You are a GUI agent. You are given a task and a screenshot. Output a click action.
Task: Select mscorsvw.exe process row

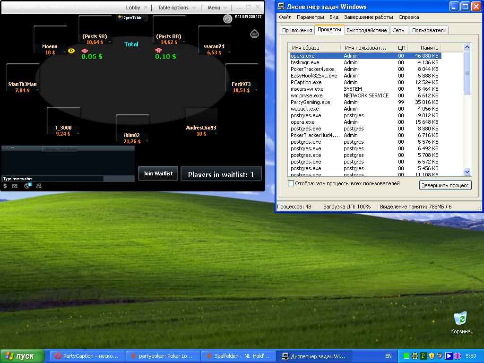365,89
